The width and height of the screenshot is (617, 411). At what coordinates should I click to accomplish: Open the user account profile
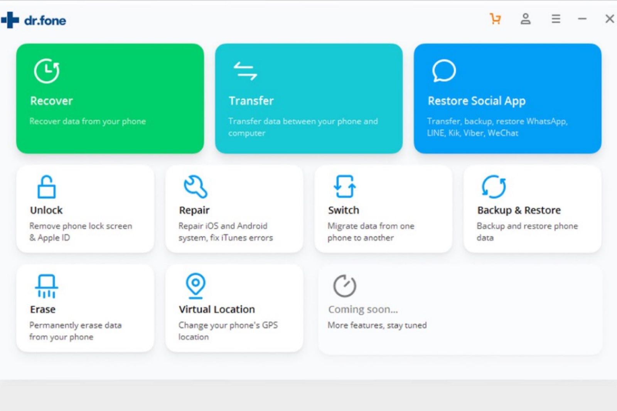526,19
